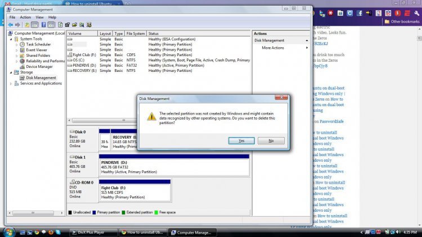Screen dimensions: 422x237
Task: Expand the Reliability and Performance node
Action: [x=17, y=61]
